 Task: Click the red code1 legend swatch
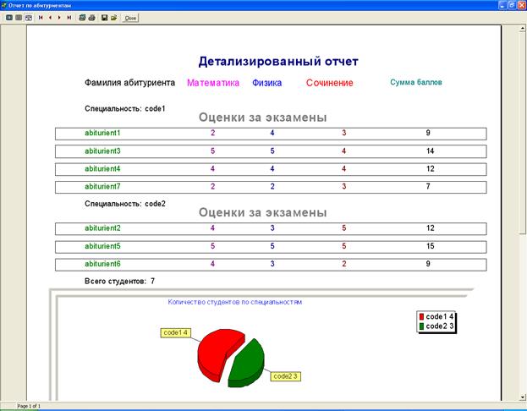tap(421, 316)
